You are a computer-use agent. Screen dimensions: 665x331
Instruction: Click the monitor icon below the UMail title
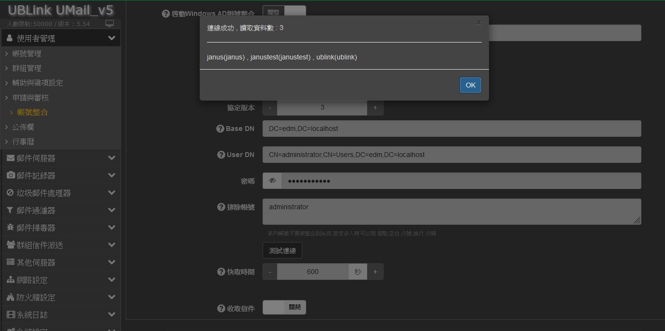pos(110,24)
